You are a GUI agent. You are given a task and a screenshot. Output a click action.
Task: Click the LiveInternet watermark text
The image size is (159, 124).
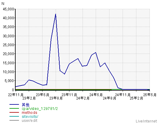[x=146, y=121]
